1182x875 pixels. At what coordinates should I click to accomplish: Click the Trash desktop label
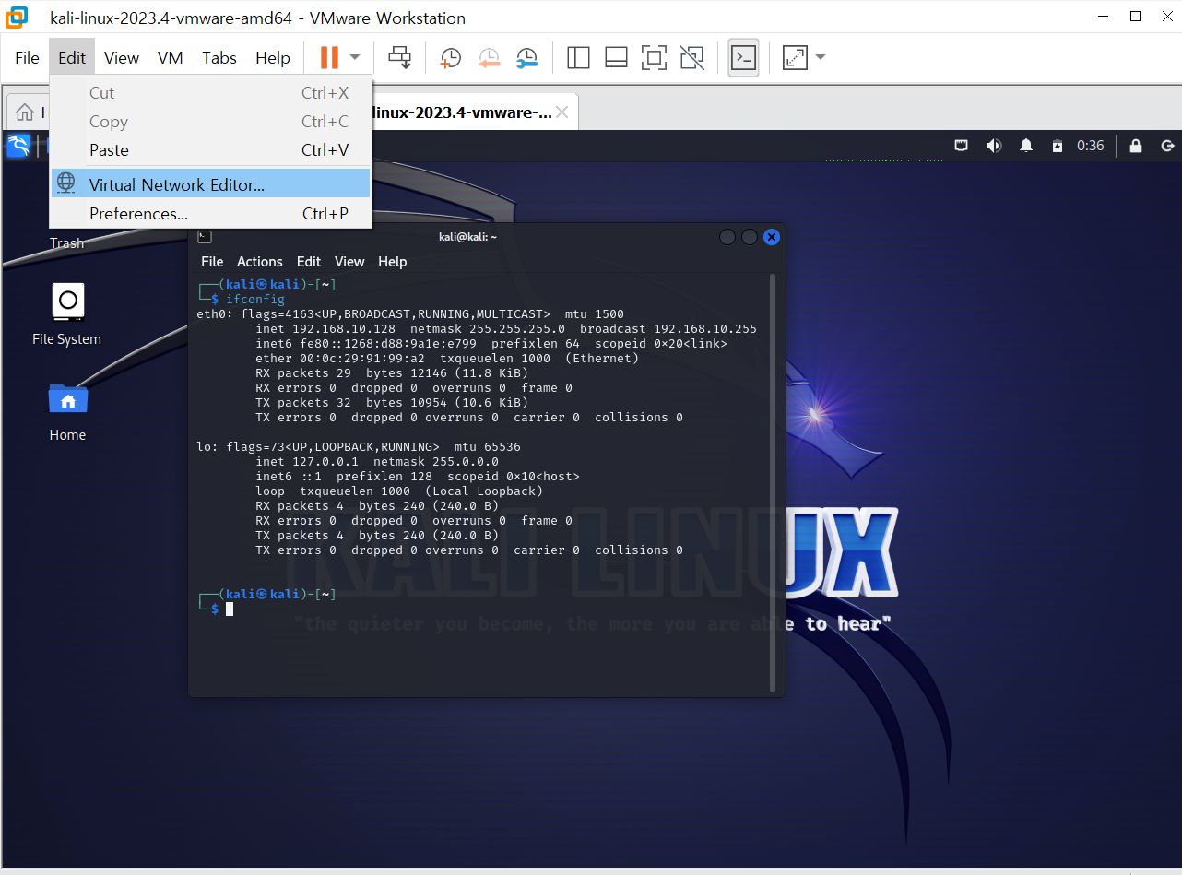pyautogui.click(x=66, y=243)
